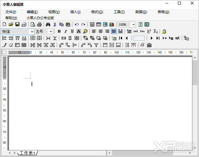Open a file with folder icon
The image size is (199, 157).
[11, 24]
